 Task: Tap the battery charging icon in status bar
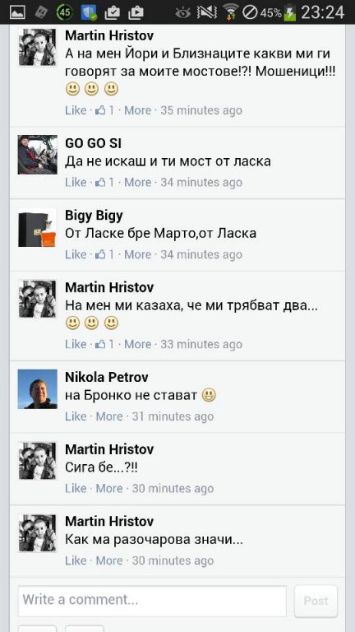pos(289,12)
